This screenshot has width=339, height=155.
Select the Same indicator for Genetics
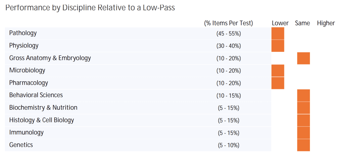click(303, 145)
